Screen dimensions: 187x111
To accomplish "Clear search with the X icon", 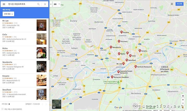I will pyautogui.click(x=45, y=4).
